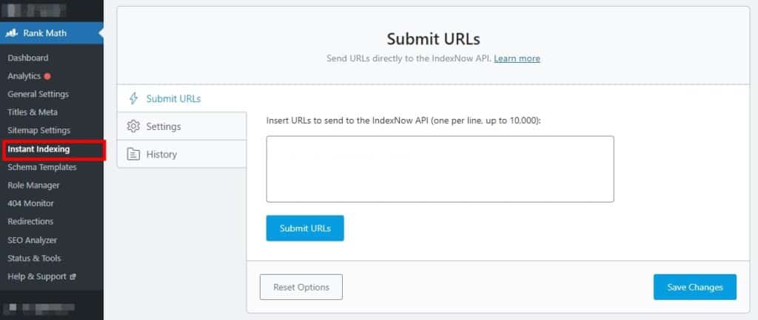Open the Dashboard menu item
This screenshot has width=758, height=320.
click(x=28, y=58)
